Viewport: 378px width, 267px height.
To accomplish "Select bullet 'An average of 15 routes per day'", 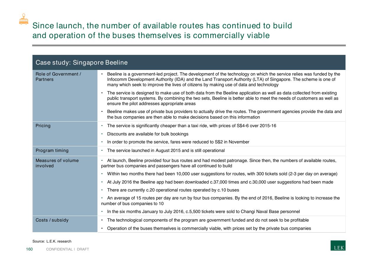I will click(220, 201).
